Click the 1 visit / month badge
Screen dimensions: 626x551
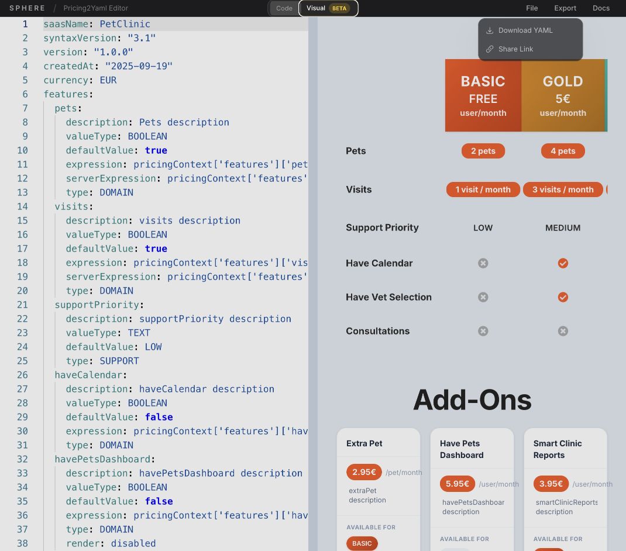pos(483,190)
